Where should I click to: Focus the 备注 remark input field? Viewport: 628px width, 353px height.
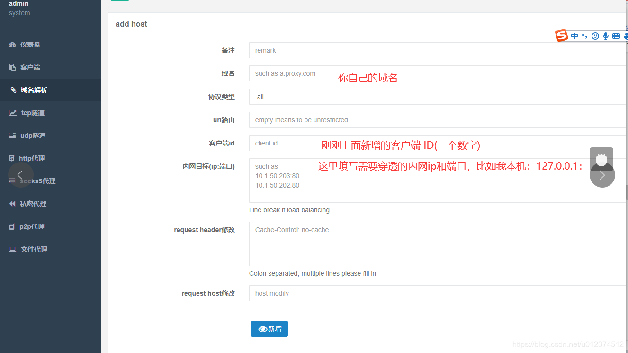pyautogui.click(x=438, y=50)
